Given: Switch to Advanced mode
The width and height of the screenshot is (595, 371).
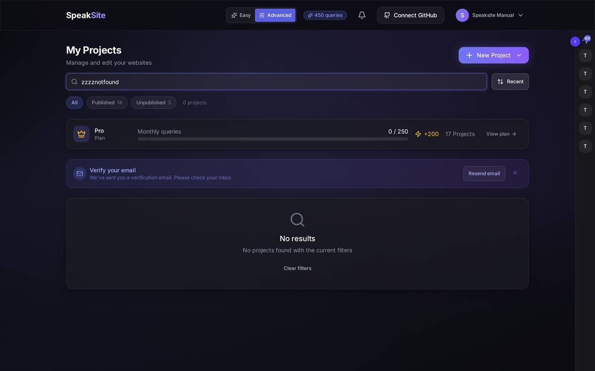Looking at the screenshot, I should [275, 15].
